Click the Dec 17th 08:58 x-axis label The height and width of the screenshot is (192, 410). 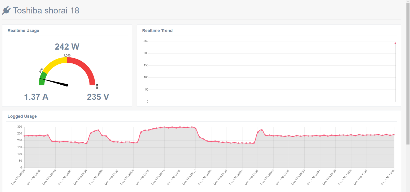96,177
